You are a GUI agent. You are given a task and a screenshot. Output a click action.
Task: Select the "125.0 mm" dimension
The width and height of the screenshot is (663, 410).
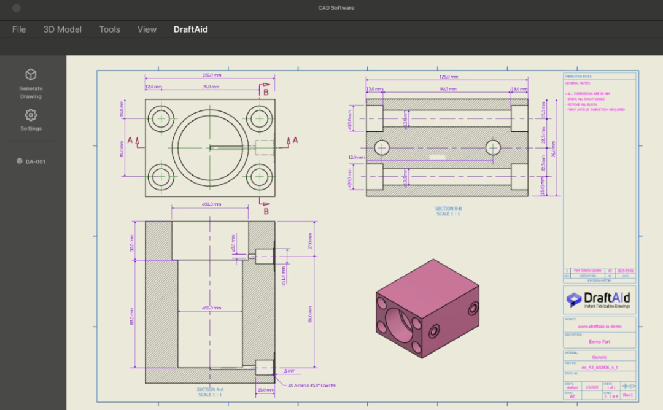(x=449, y=77)
